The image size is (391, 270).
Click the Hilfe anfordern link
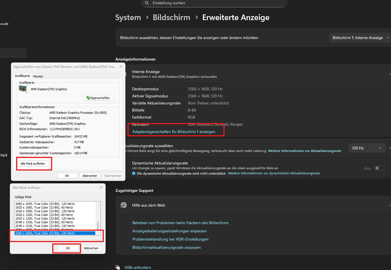[x=138, y=267]
